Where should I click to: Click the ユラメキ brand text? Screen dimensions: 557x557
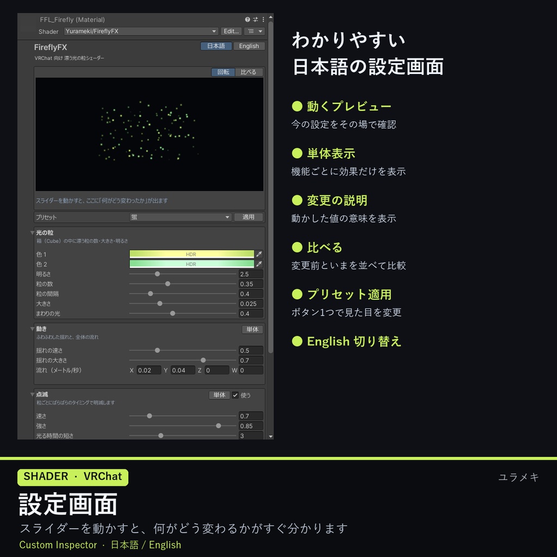518,477
